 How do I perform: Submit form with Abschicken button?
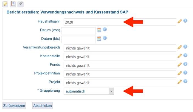point(42,106)
